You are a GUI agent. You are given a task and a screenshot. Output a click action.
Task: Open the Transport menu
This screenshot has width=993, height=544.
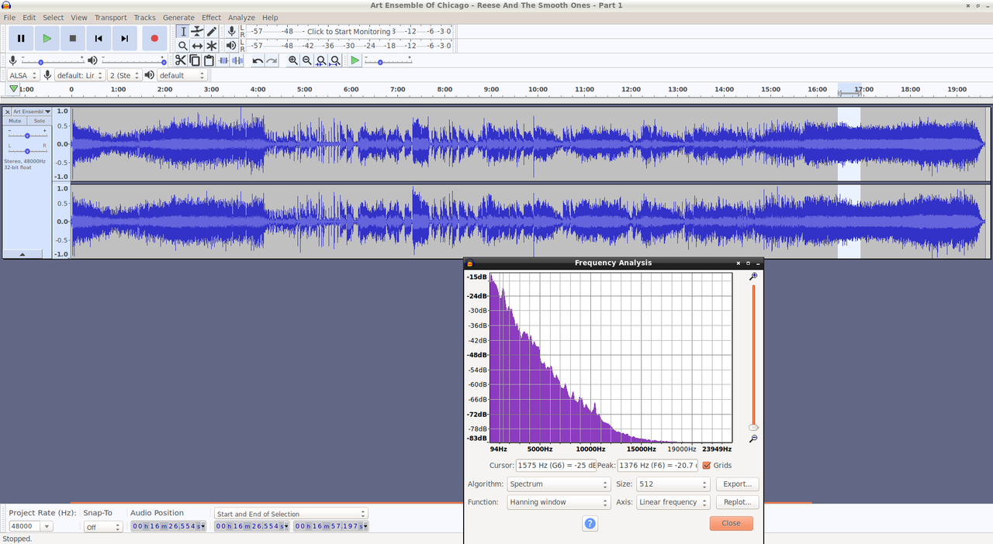110,17
